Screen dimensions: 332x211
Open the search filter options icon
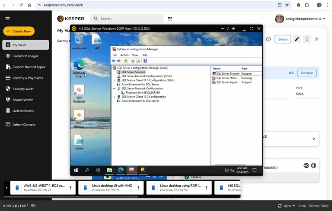click(x=170, y=19)
